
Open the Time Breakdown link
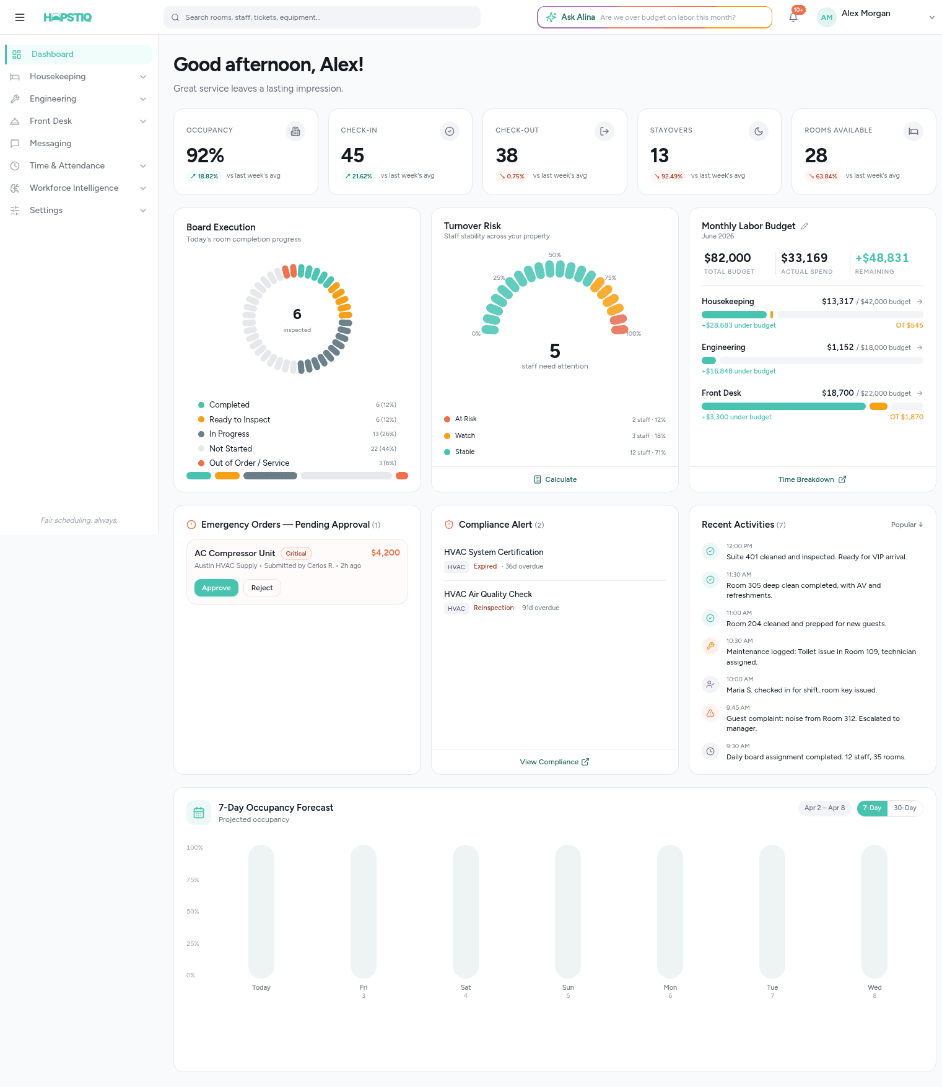(812, 479)
